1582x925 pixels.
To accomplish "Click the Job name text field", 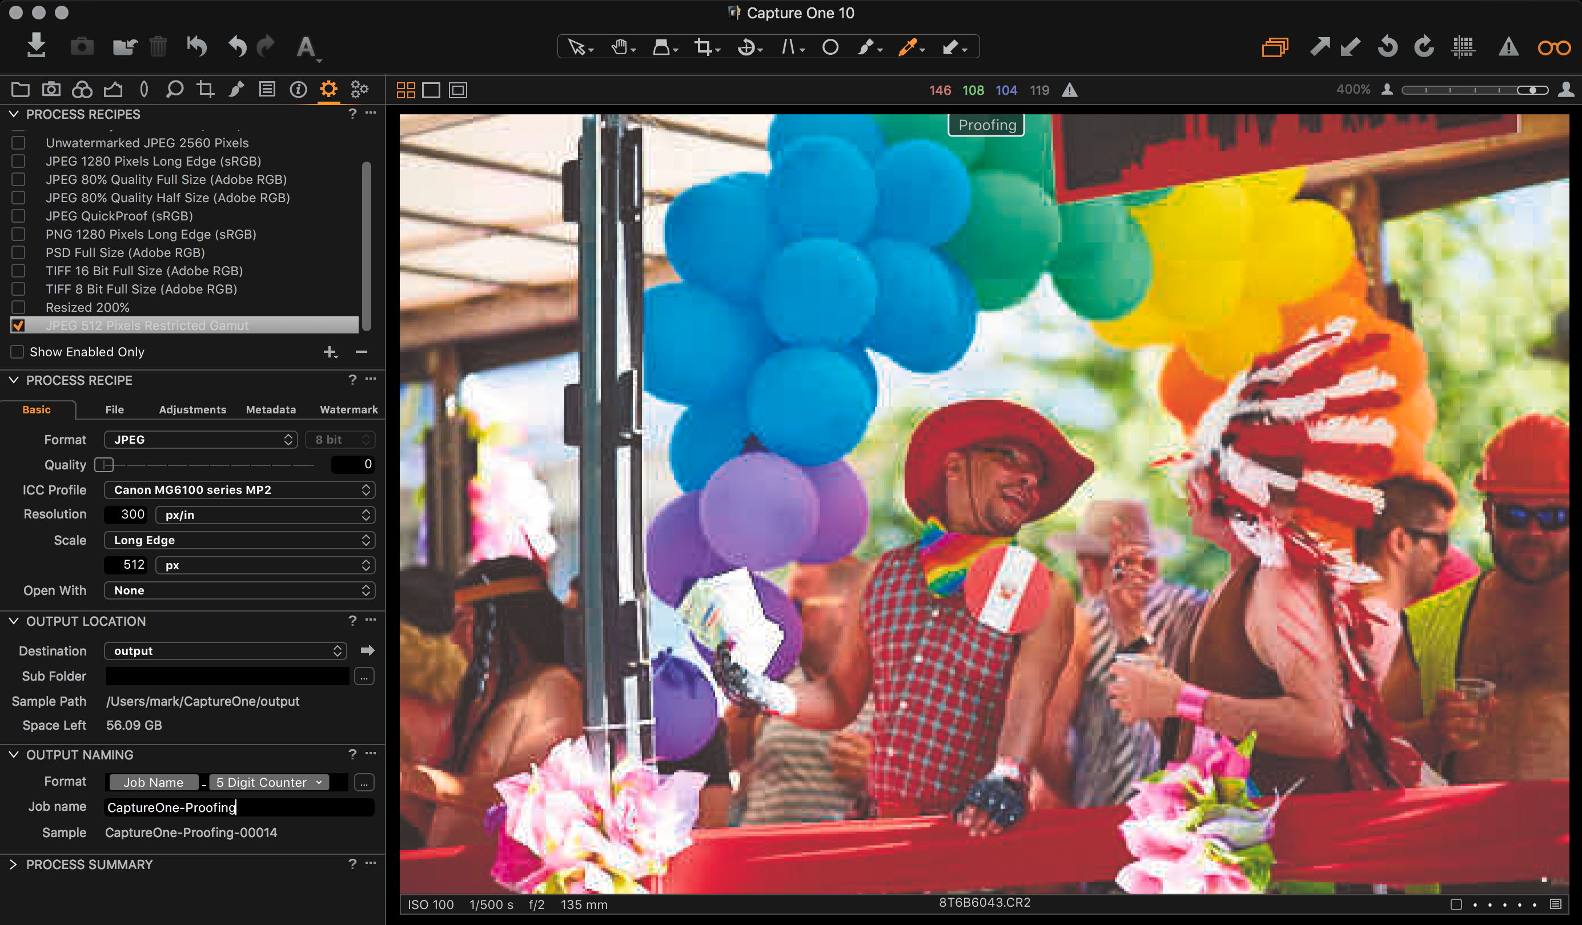I will click(239, 807).
